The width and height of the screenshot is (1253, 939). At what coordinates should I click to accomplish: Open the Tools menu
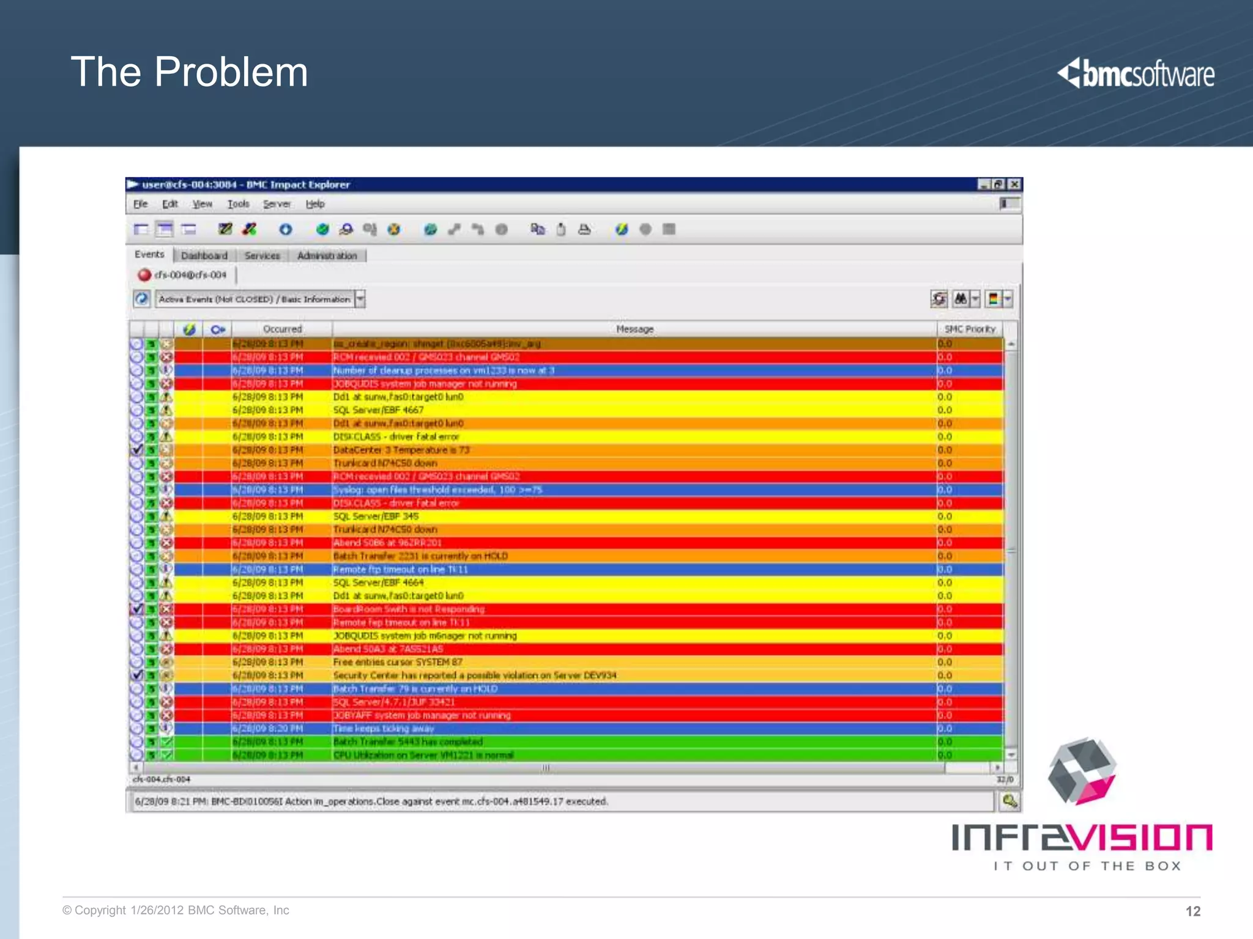coord(239,204)
